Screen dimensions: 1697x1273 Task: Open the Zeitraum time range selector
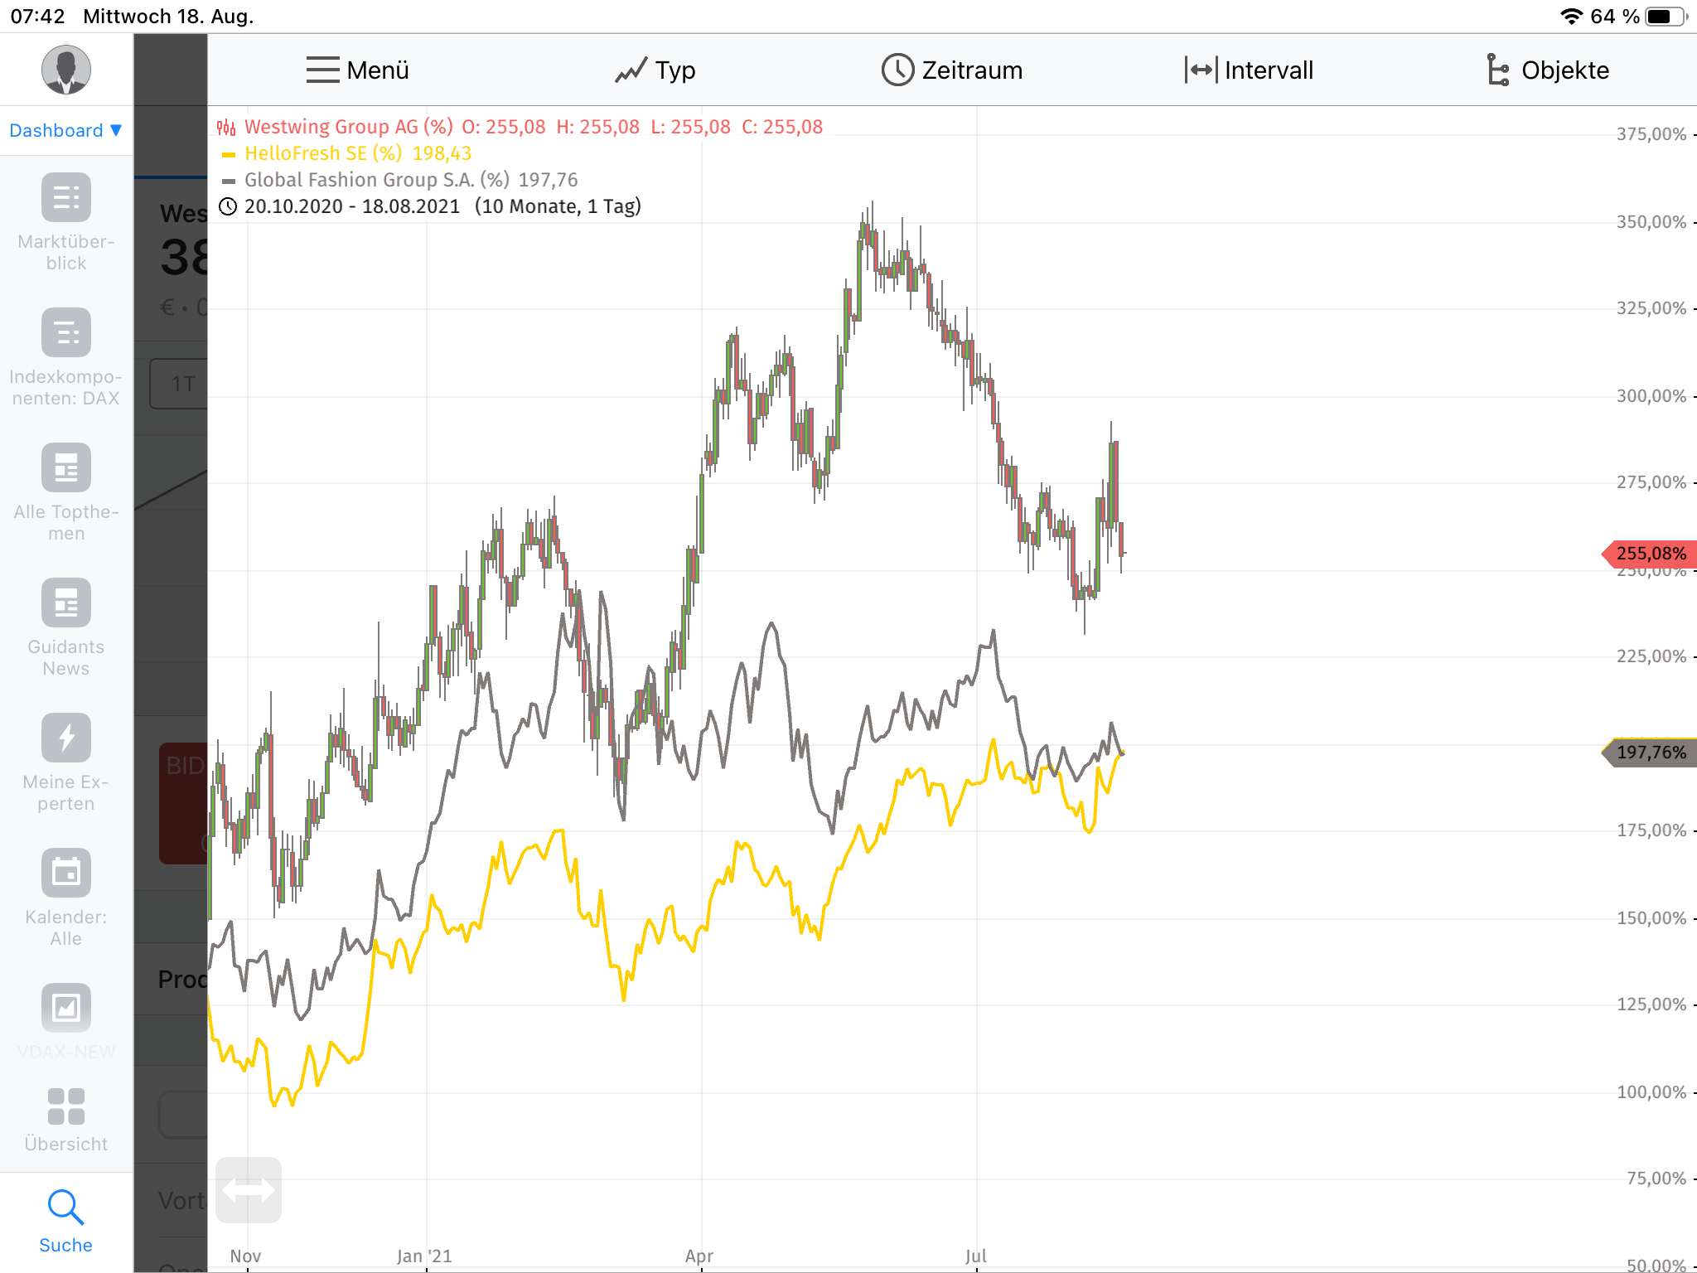tap(951, 70)
